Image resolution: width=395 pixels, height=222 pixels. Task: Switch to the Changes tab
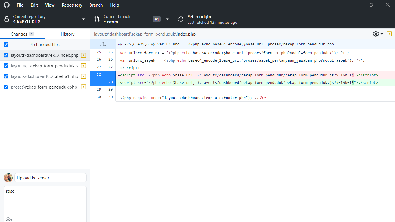[x=22, y=34]
